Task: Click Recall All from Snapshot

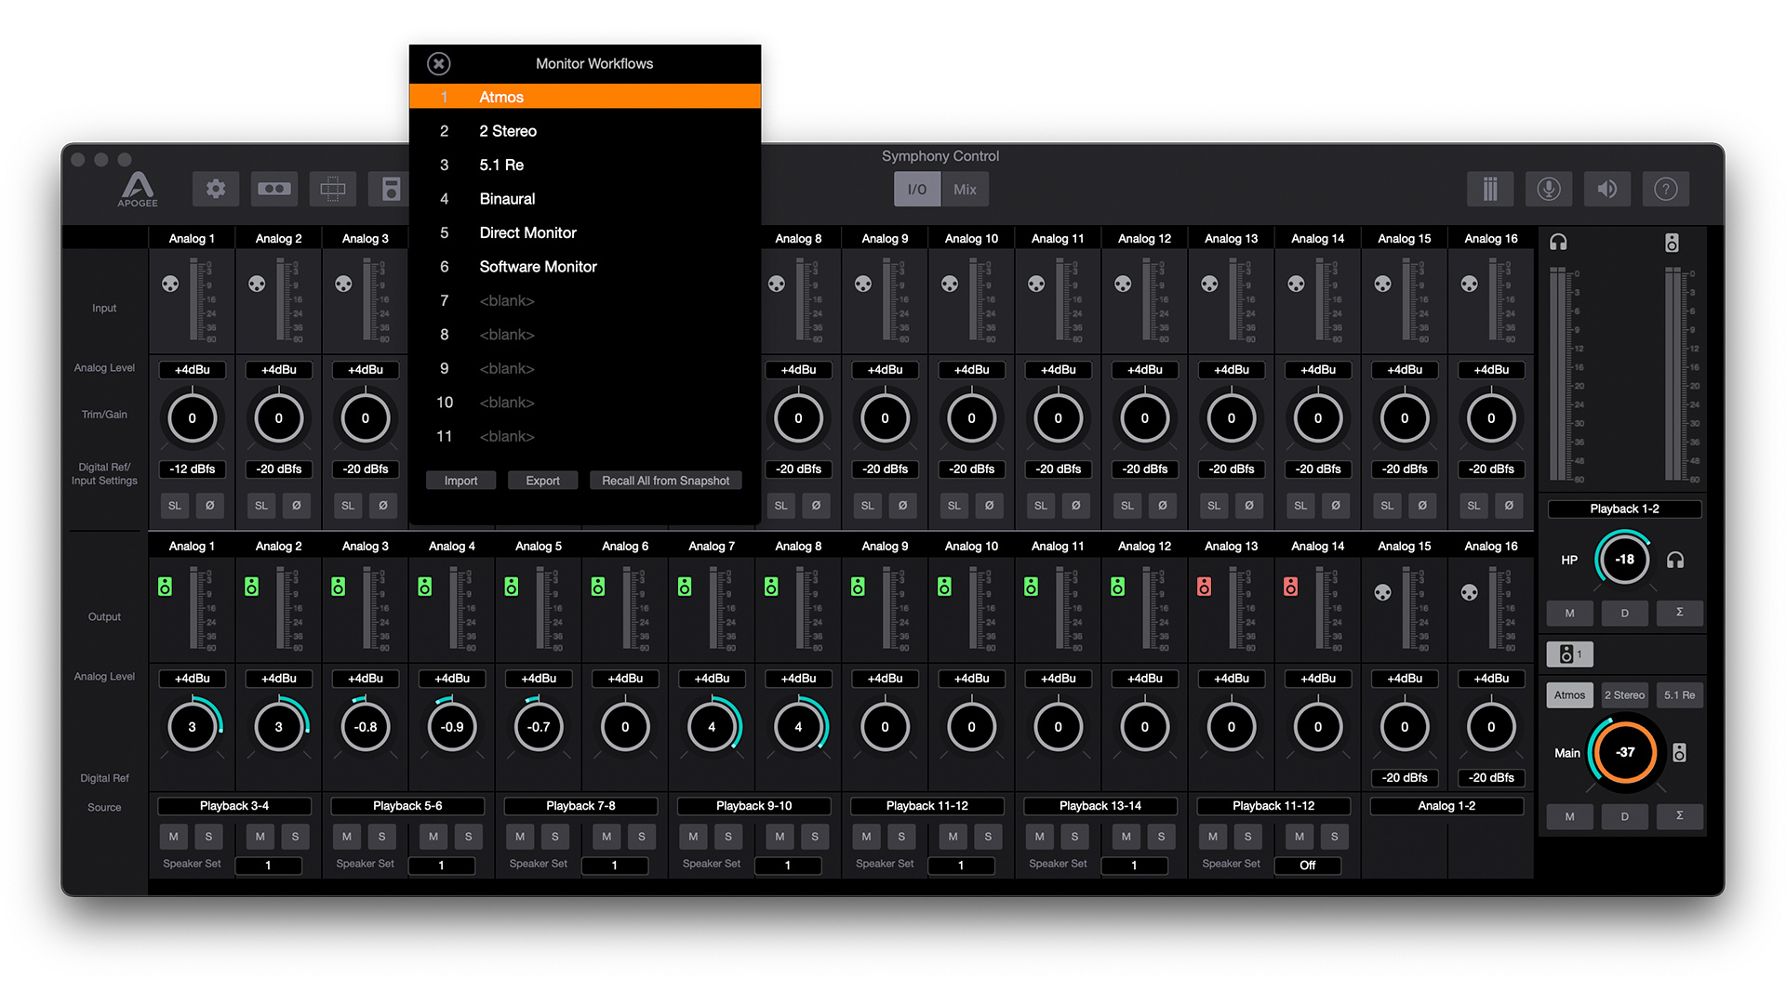Action: 665,480
